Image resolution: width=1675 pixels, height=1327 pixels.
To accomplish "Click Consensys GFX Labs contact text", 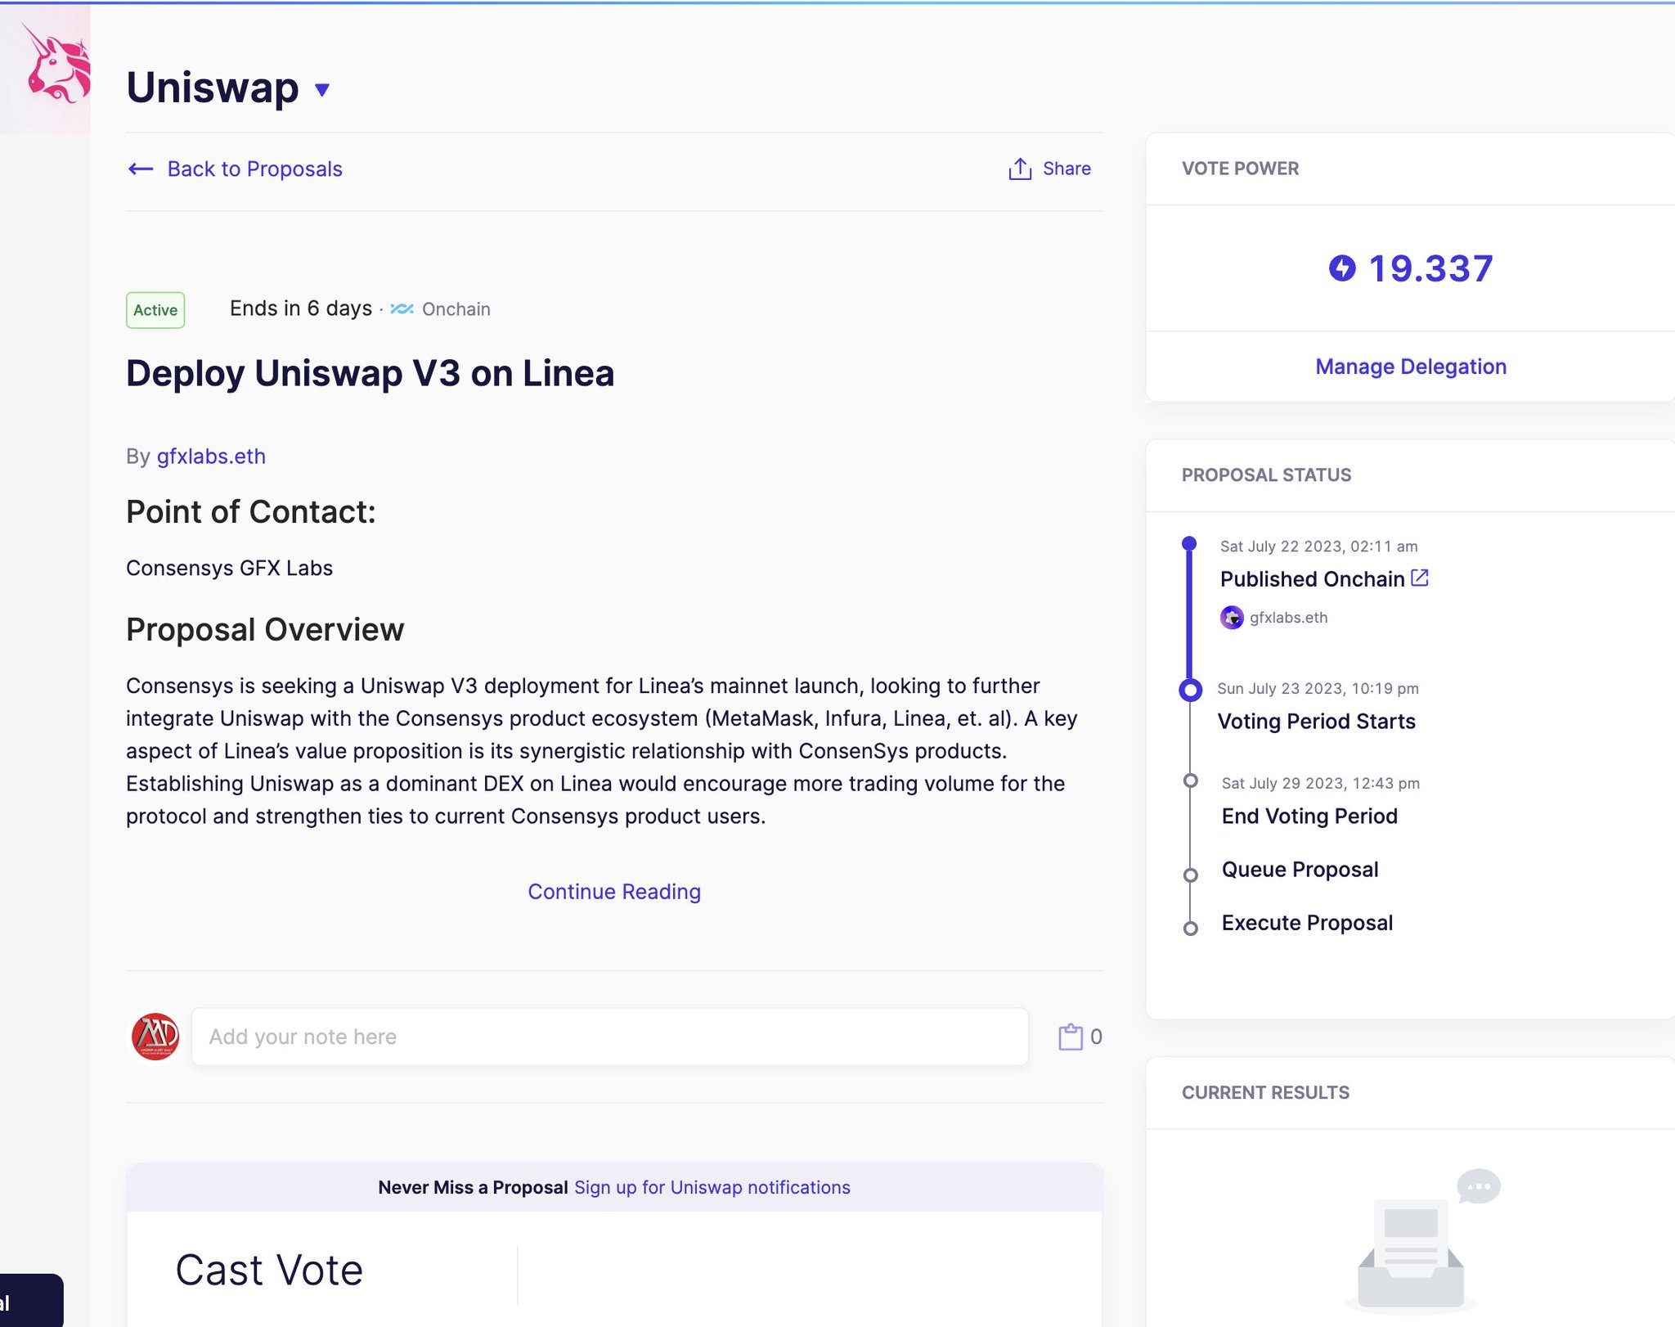I will click(x=229, y=568).
